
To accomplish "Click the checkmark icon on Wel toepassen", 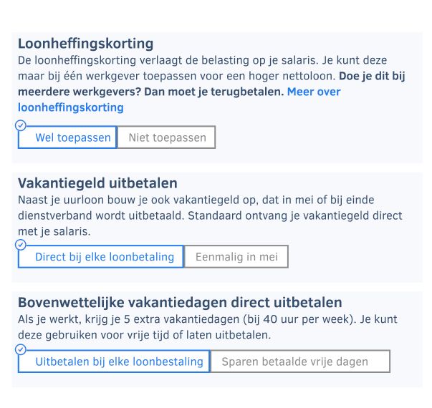I will click(x=21, y=125).
